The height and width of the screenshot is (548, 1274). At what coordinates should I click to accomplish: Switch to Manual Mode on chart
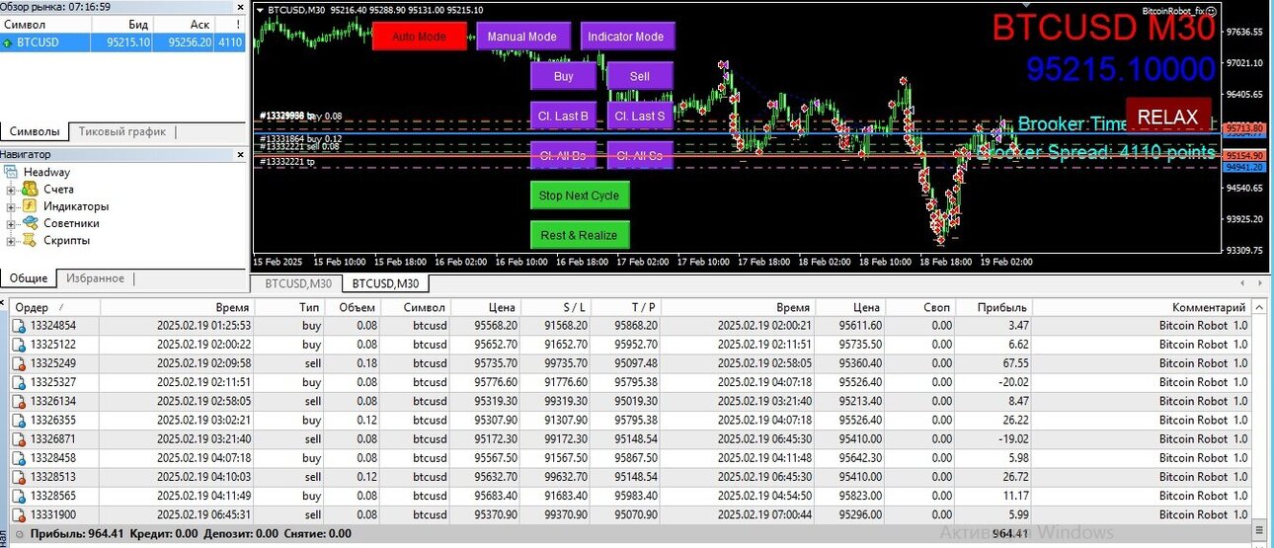click(522, 37)
